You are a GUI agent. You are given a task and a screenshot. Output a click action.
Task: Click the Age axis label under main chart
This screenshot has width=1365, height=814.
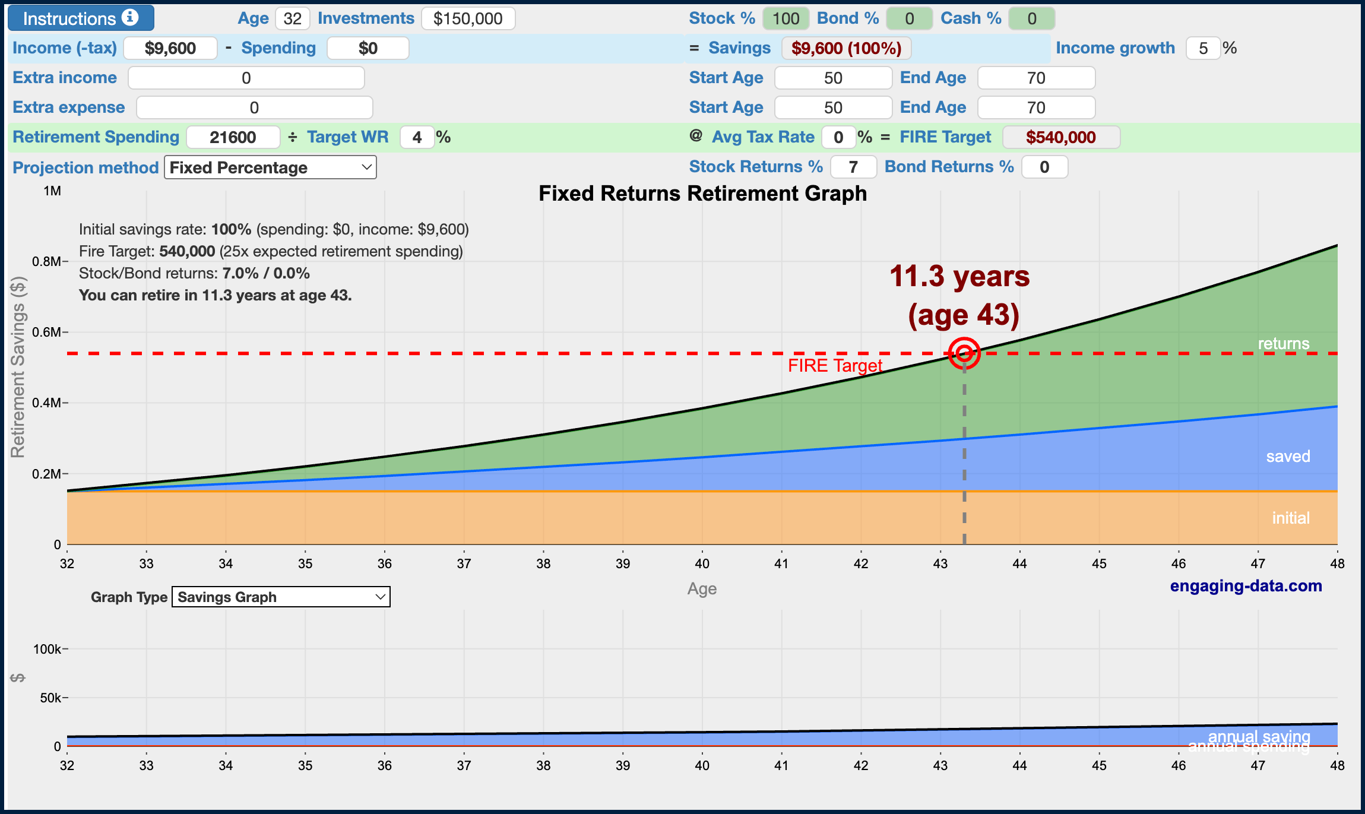(x=702, y=588)
